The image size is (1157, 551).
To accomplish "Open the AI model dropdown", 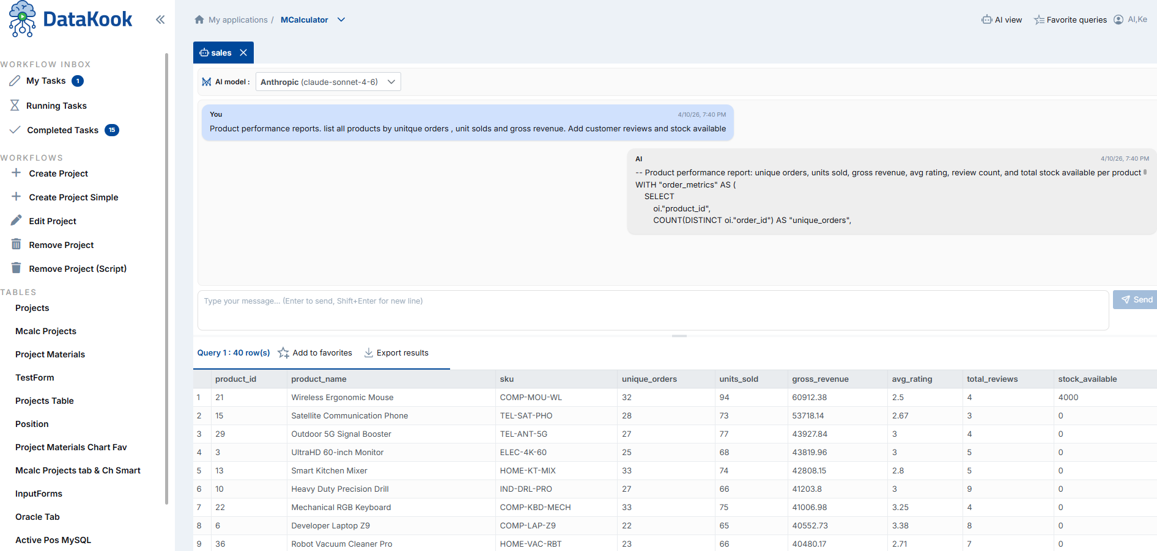I will (328, 81).
